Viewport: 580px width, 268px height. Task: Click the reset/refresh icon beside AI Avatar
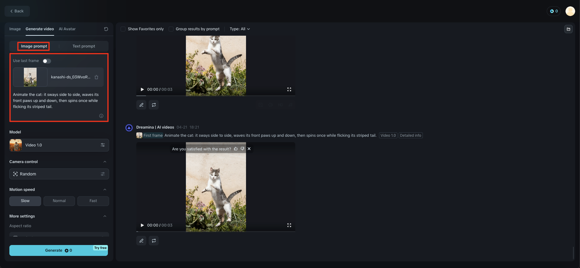106,29
